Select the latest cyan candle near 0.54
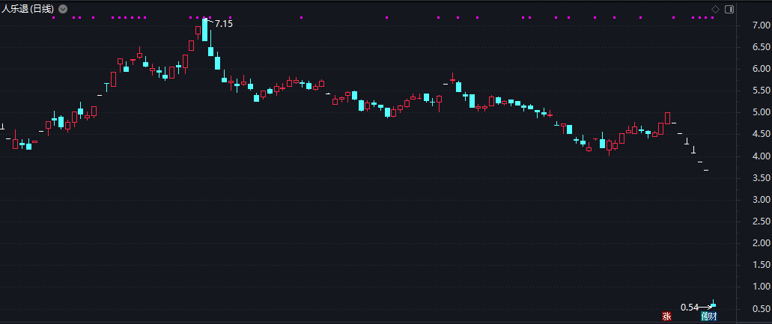The height and width of the screenshot is (324, 772). coord(713,305)
